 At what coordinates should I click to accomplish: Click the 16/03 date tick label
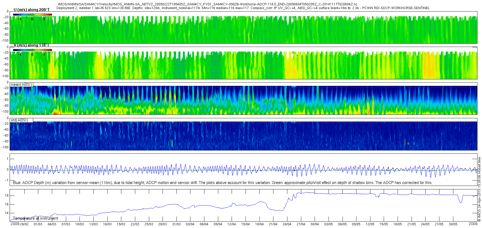(107, 224)
